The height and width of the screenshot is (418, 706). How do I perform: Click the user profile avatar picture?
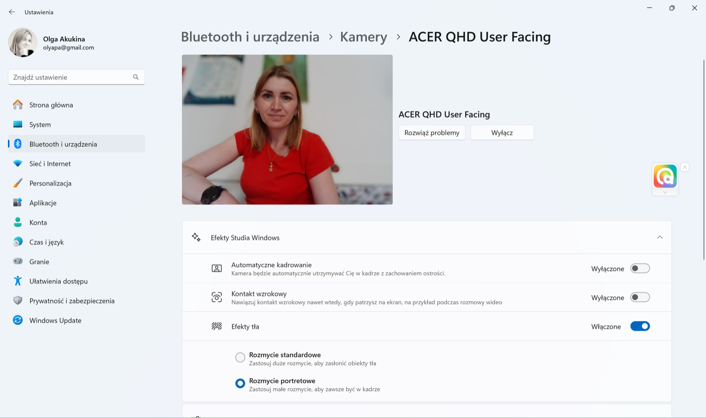click(23, 42)
